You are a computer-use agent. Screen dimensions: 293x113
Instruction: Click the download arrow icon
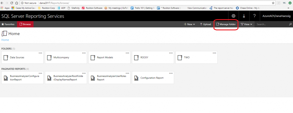click(x=244, y=16)
